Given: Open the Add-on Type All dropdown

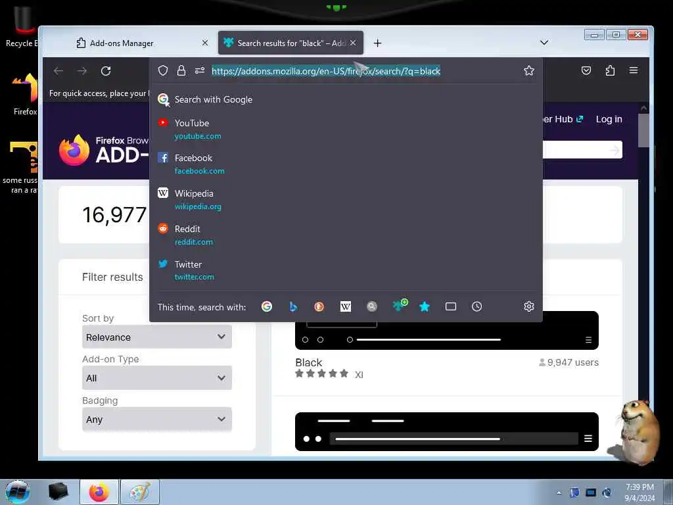Looking at the screenshot, I should [x=156, y=377].
